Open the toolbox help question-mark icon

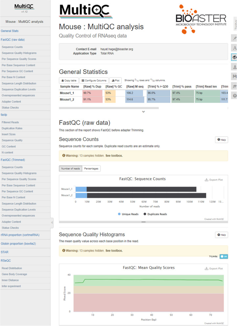point(234,96)
